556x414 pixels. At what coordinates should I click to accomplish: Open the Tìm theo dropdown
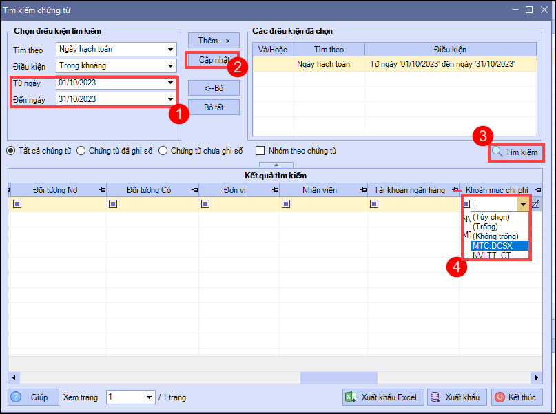pyautogui.click(x=170, y=49)
